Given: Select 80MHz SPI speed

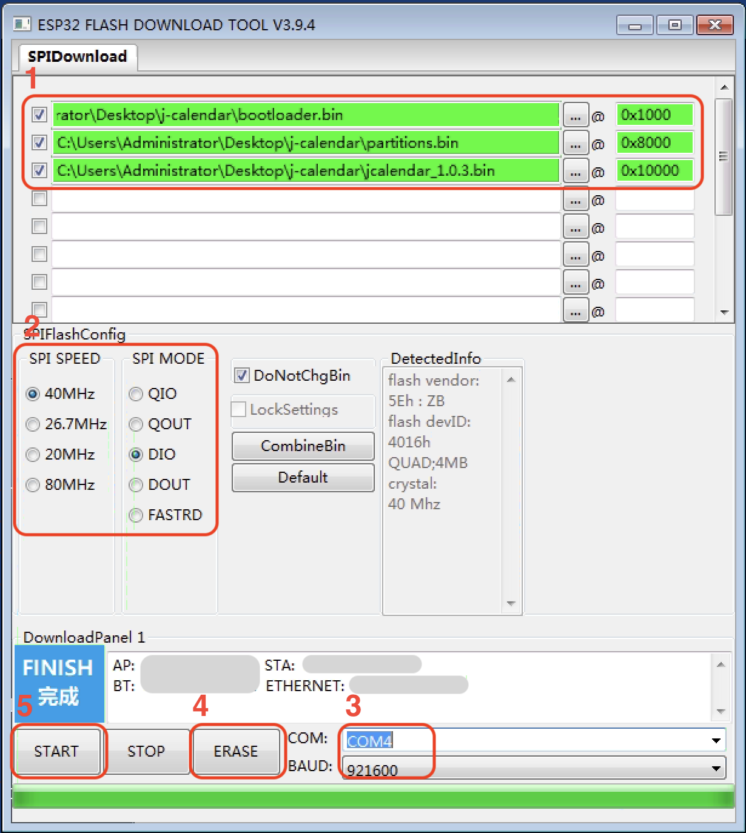Looking at the screenshot, I should pyautogui.click(x=33, y=485).
